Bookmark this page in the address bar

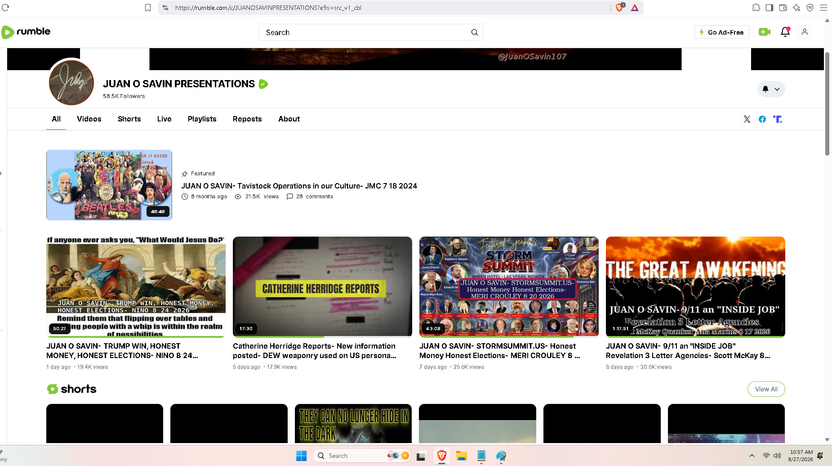[148, 8]
